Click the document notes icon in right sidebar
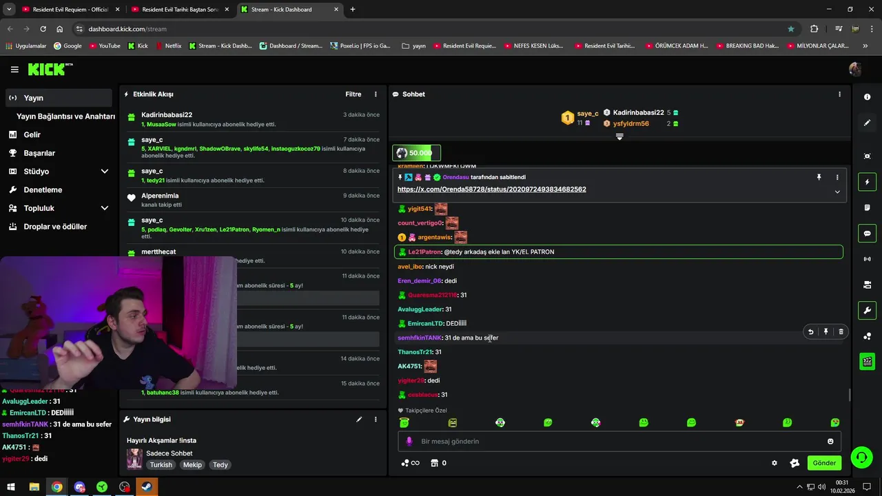The image size is (882, 496). (867, 207)
